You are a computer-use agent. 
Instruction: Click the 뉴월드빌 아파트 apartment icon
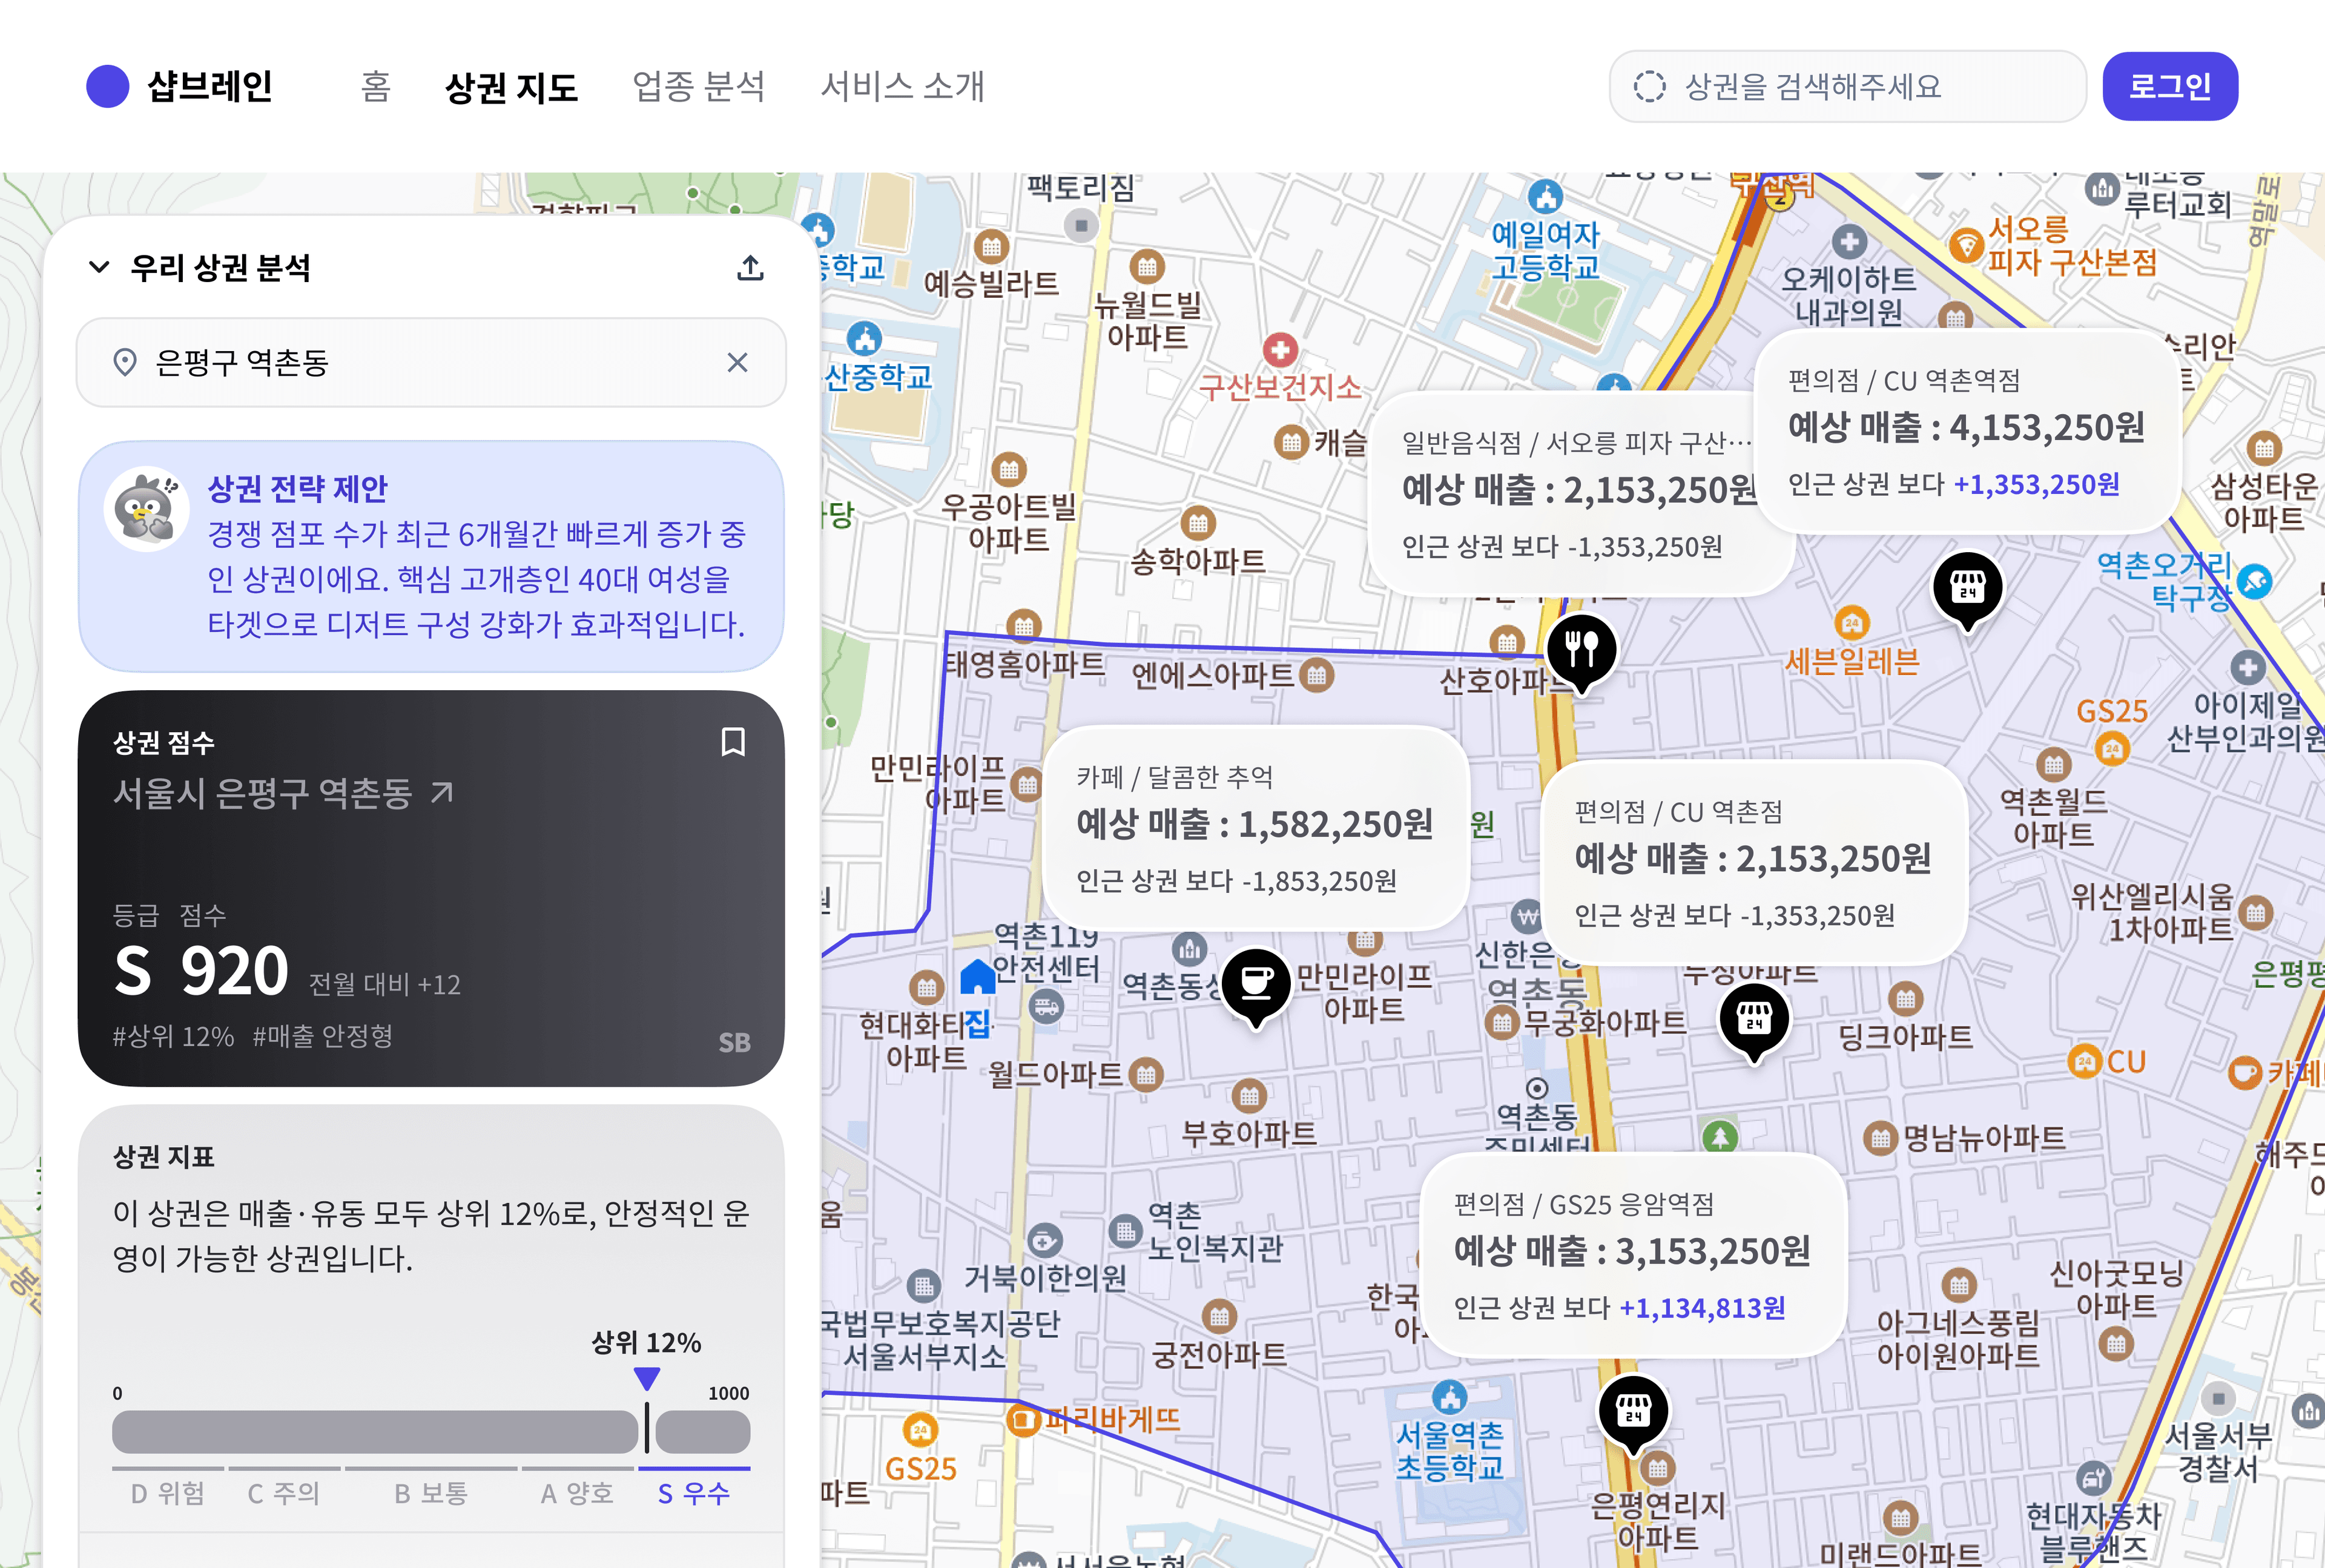[x=1147, y=266]
